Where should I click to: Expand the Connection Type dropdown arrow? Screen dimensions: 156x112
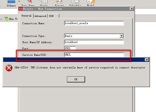[x=121, y=36]
